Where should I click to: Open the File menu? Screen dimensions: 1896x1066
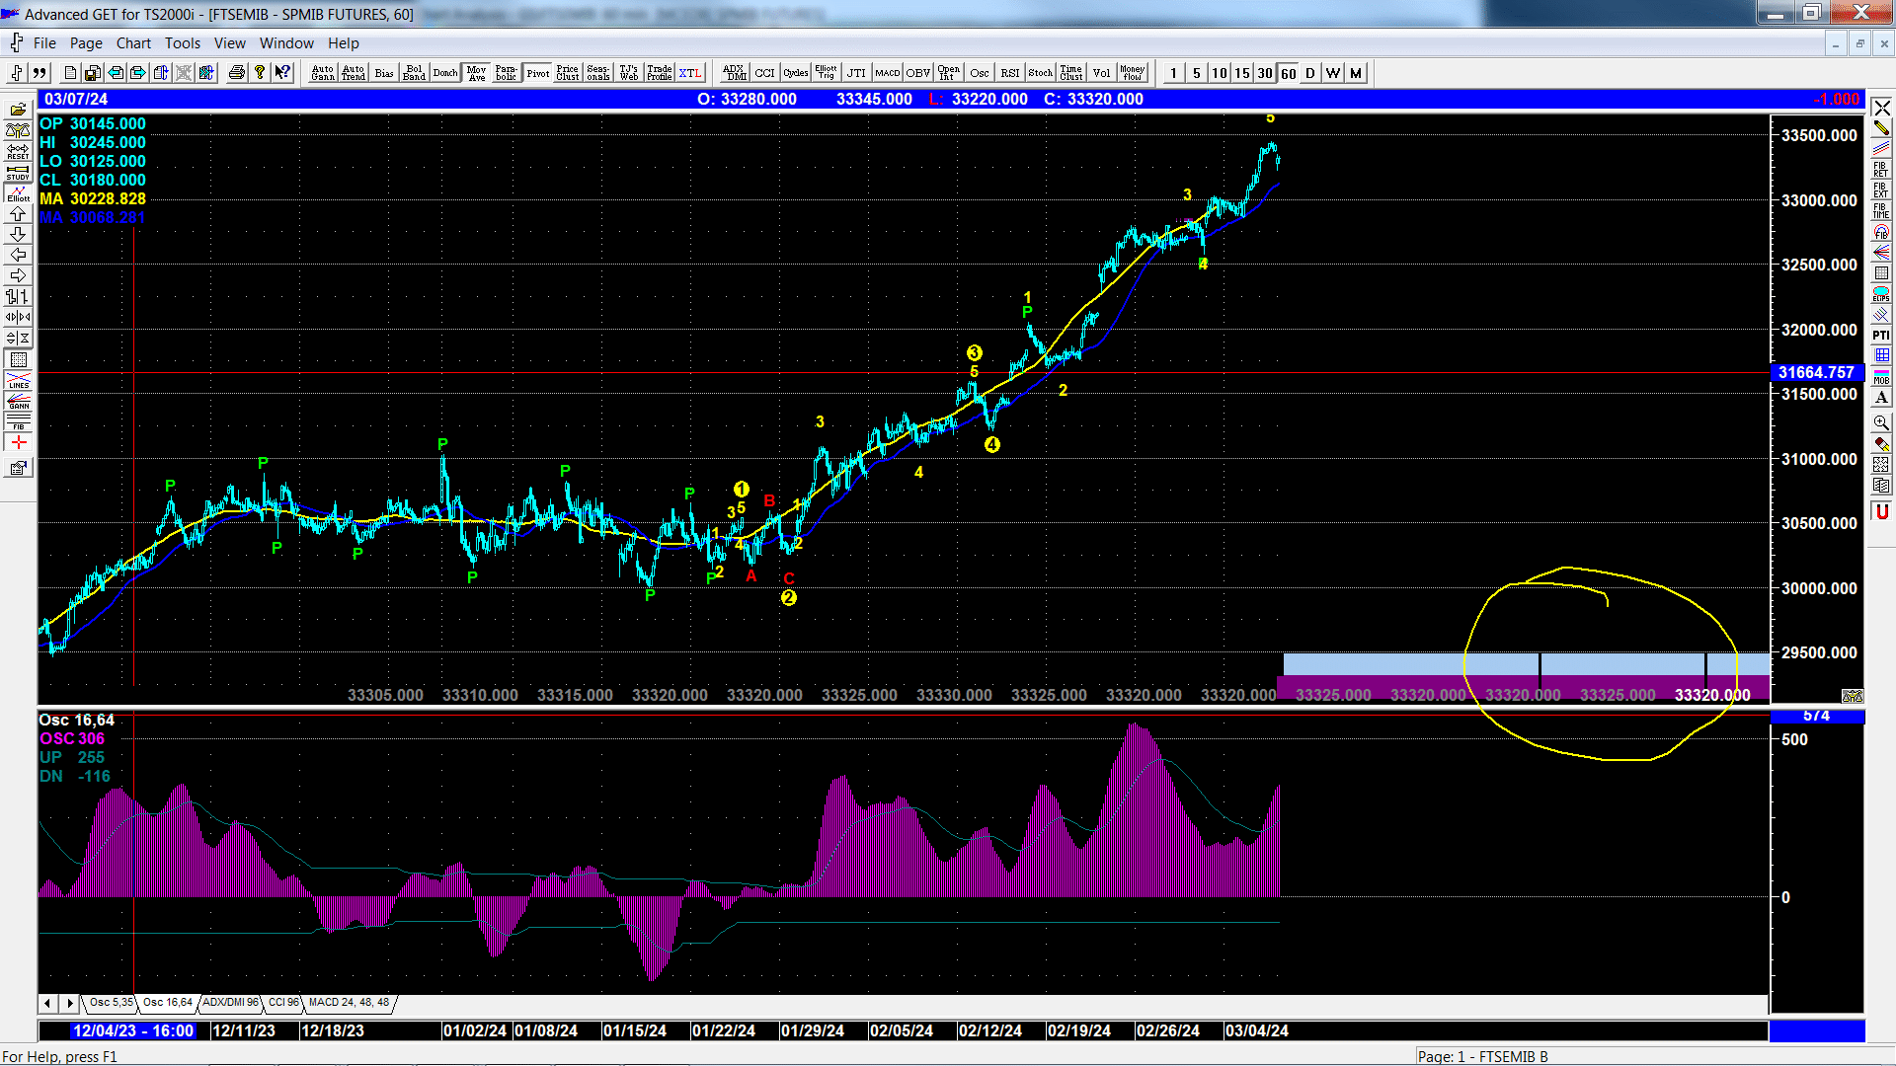pos(44,43)
